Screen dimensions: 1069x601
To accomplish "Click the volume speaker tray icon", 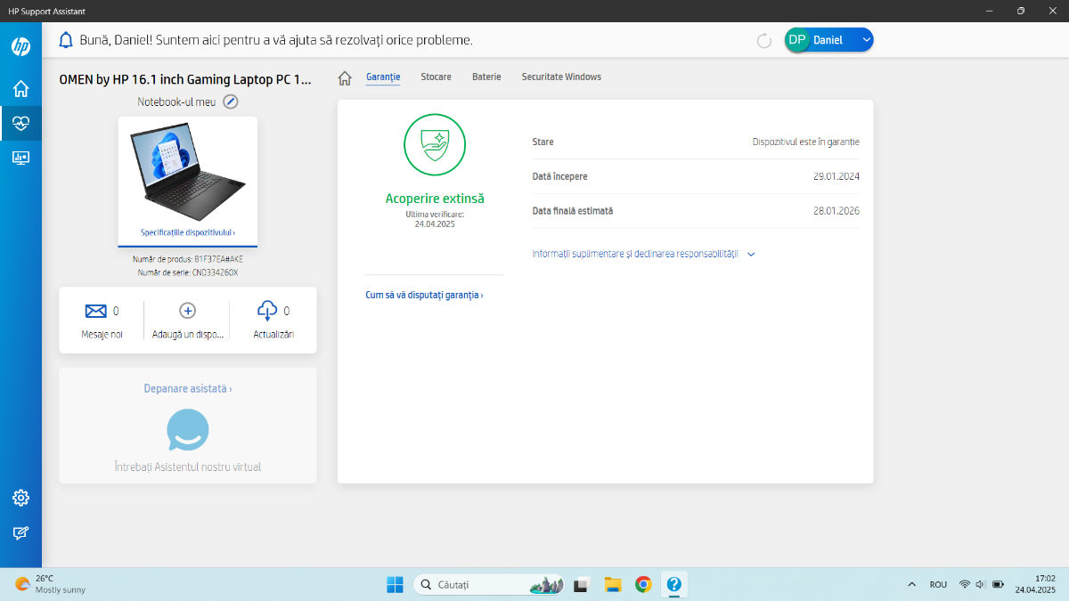I will point(981,585).
